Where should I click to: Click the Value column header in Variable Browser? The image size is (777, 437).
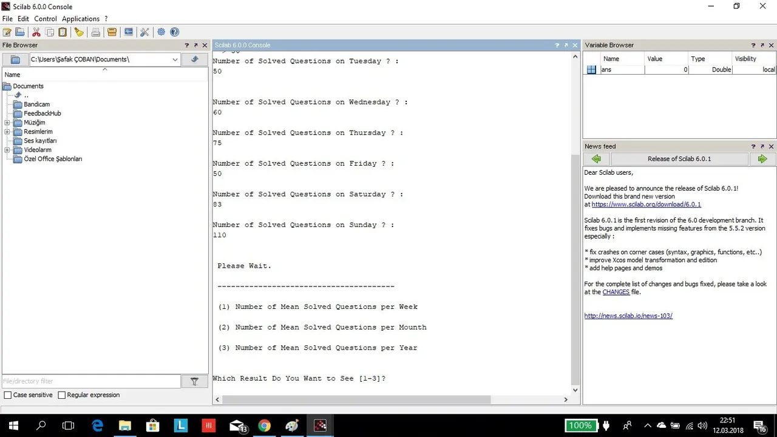point(667,59)
